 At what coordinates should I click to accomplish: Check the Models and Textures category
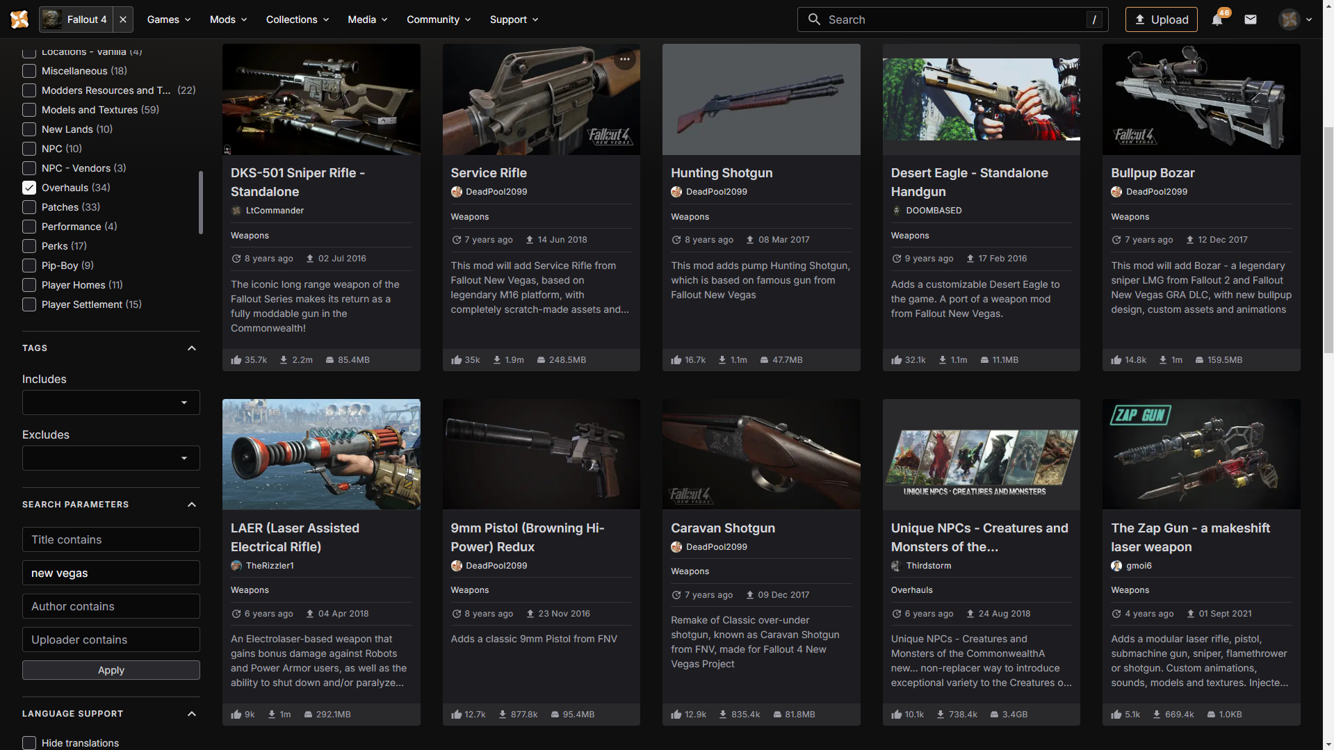point(29,110)
